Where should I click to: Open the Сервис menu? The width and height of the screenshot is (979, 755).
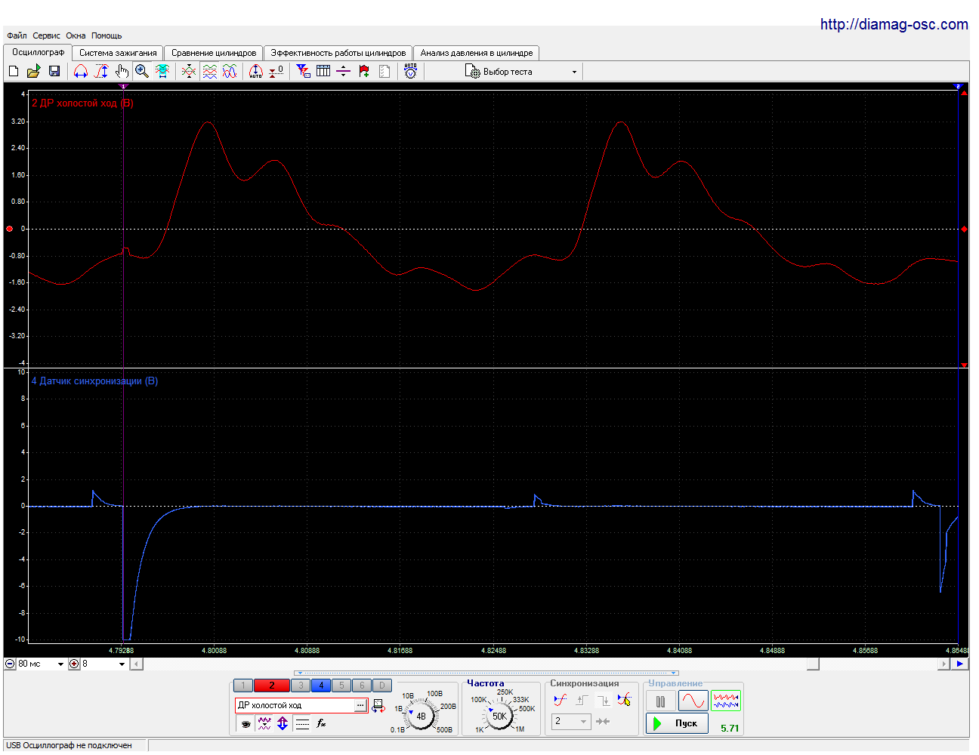(x=46, y=35)
